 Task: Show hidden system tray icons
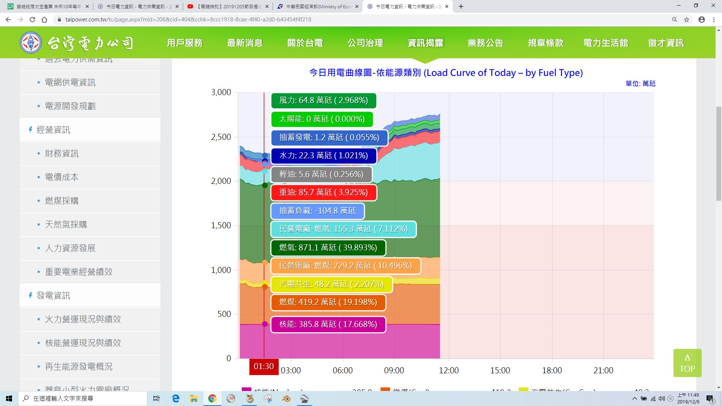coord(635,398)
